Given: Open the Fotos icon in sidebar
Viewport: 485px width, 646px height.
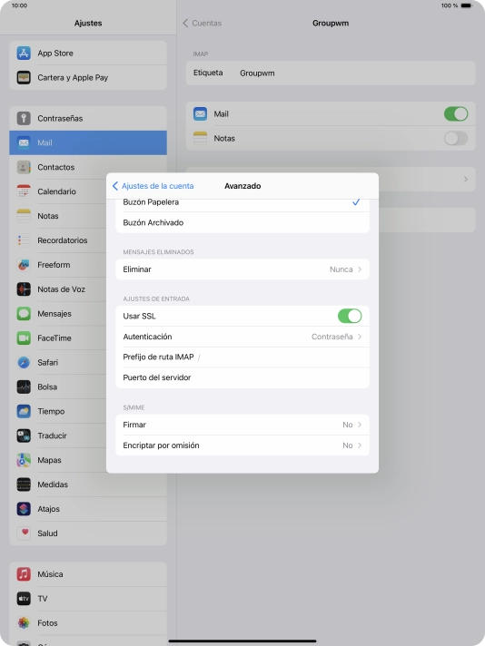Looking at the screenshot, I should (24, 623).
